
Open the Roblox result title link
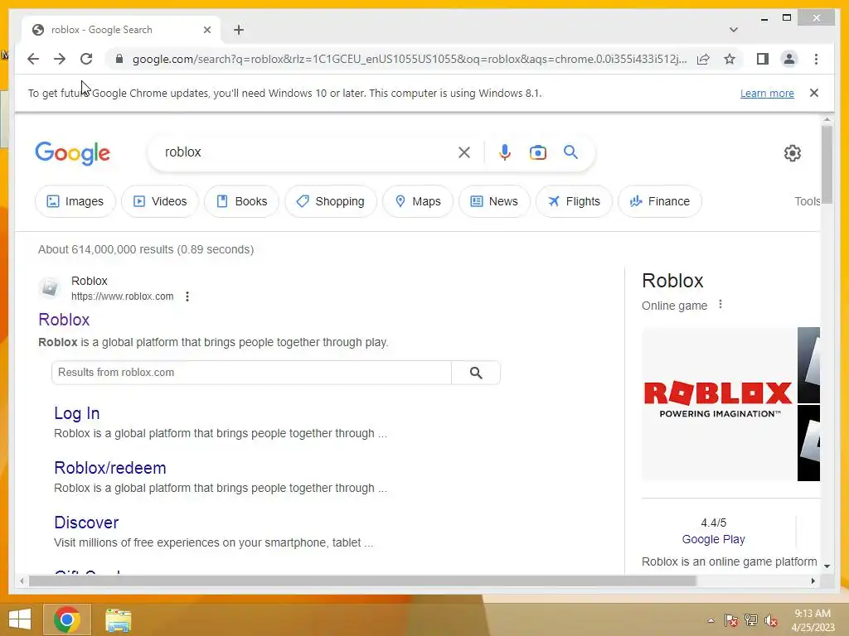[x=64, y=320]
